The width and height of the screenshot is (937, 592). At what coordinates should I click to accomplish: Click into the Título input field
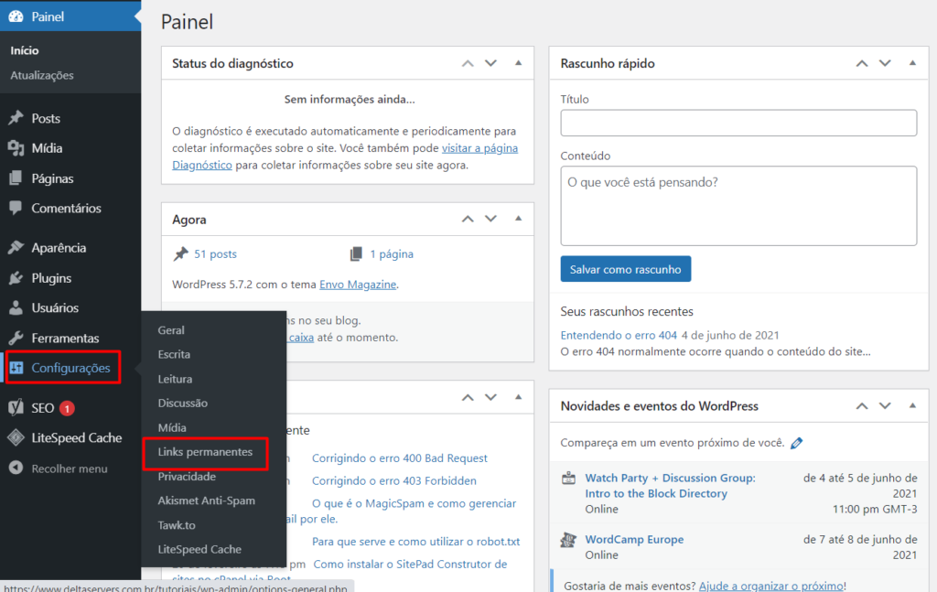(x=738, y=124)
